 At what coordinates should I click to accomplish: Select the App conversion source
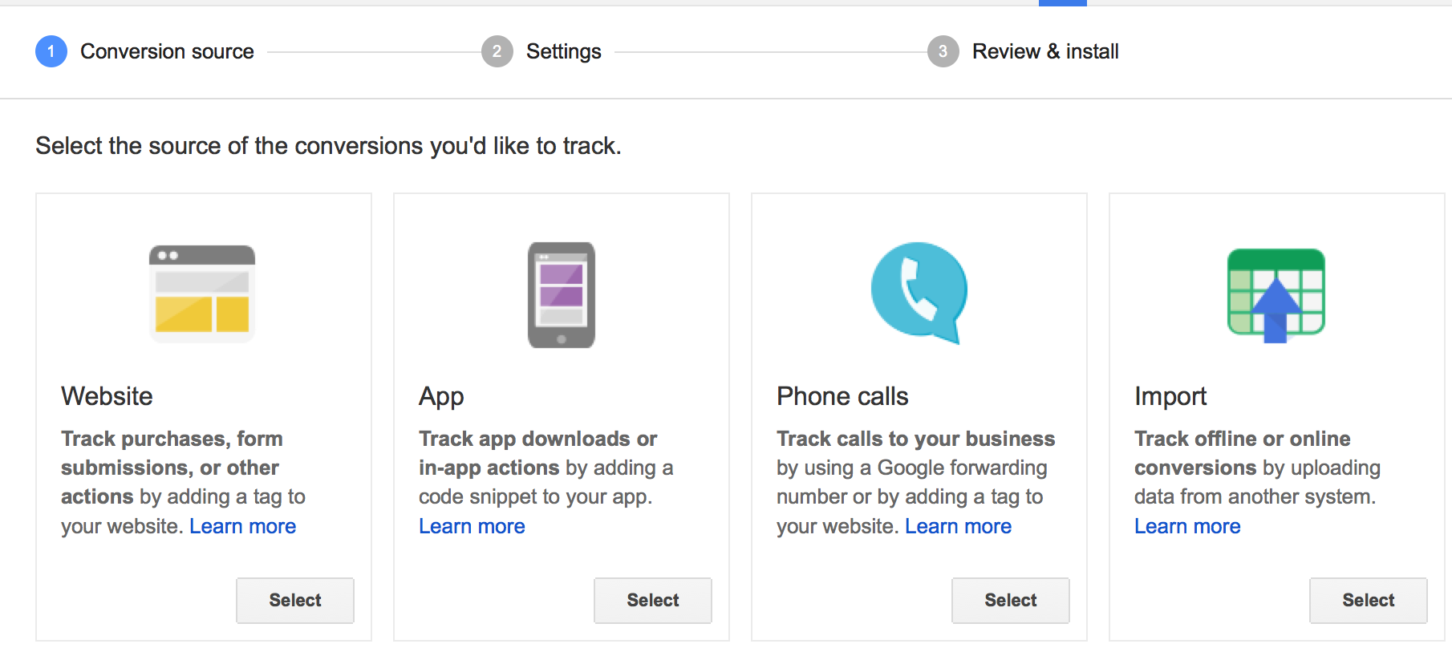(653, 600)
